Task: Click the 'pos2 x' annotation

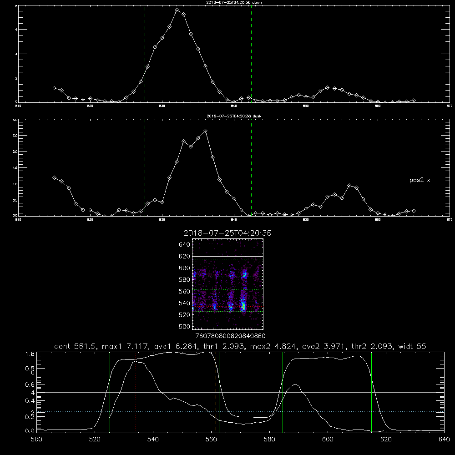Action: coord(420,180)
